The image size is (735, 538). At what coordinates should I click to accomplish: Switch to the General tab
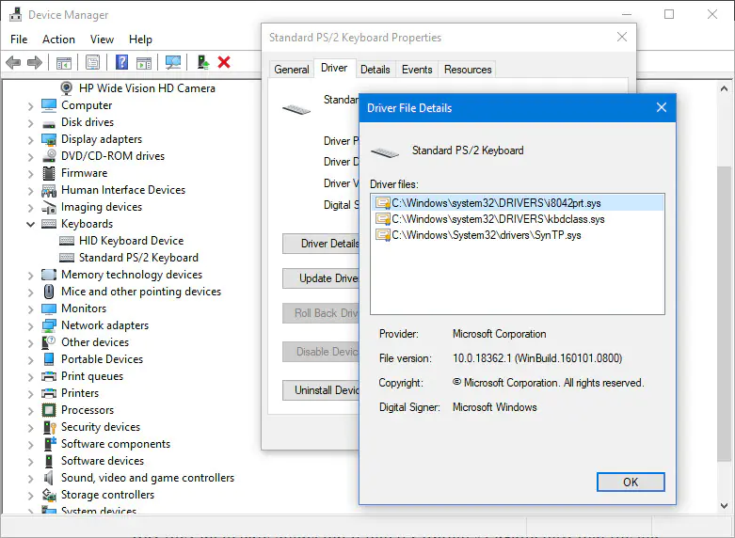point(292,70)
